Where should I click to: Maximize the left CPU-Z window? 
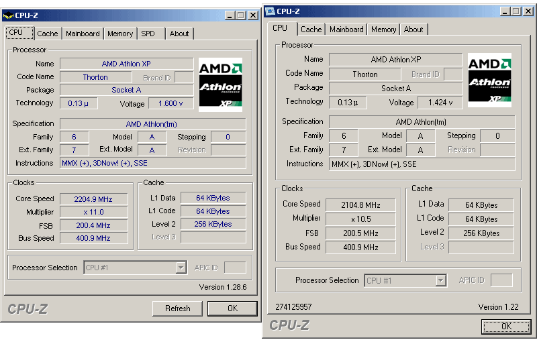click(241, 15)
